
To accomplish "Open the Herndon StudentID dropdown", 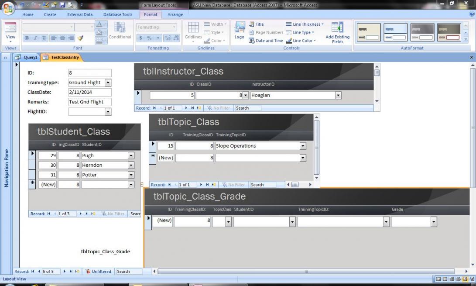I will click(x=131, y=165).
